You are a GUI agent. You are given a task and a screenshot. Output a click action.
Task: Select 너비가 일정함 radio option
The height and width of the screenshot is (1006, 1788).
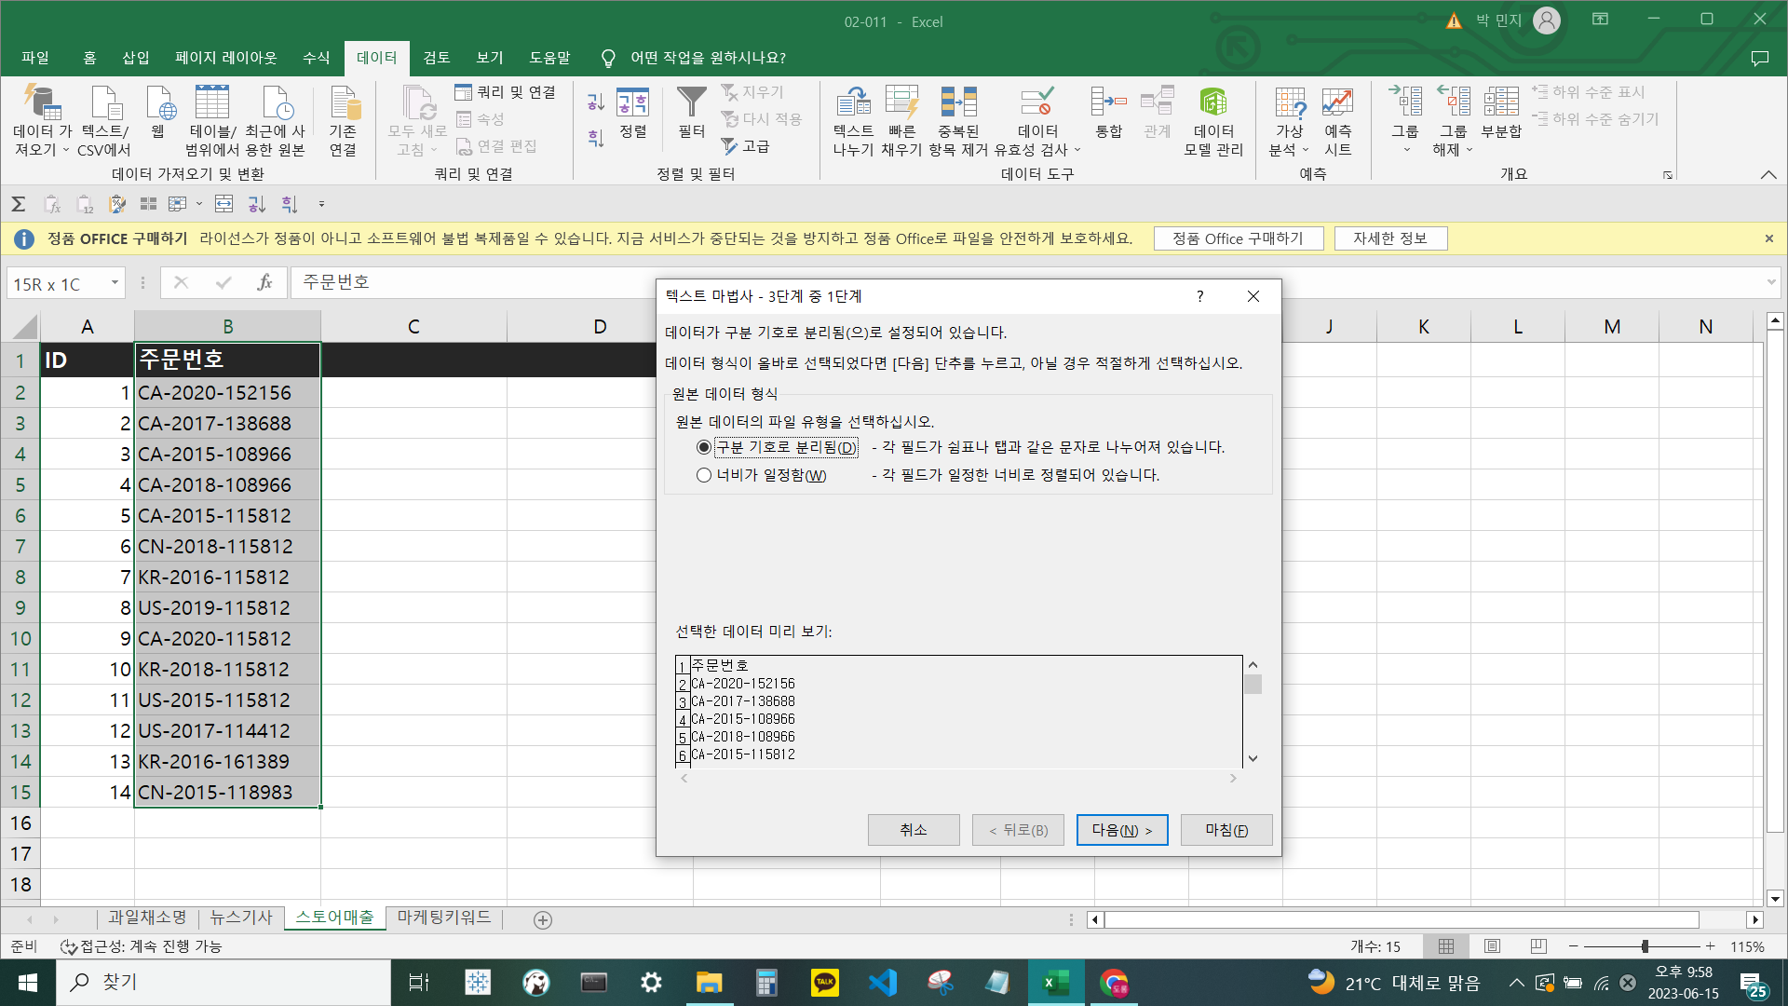click(x=704, y=475)
